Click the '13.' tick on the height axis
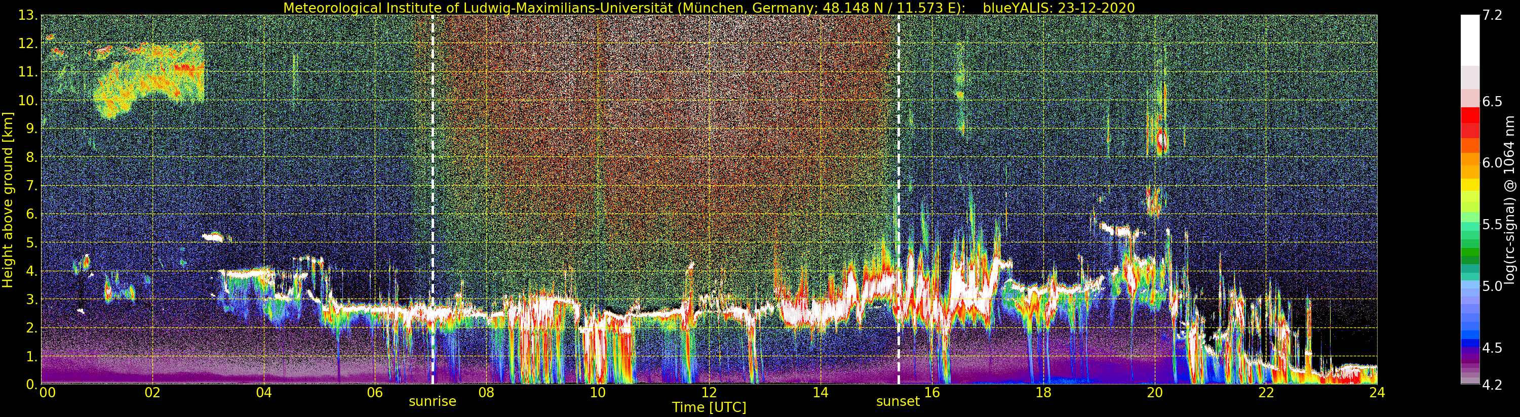This screenshot has height=417, width=1520. [x=27, y=16]
